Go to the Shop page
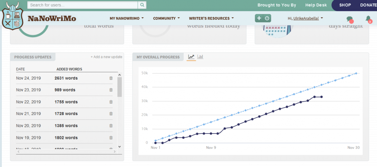 [345, 5]
